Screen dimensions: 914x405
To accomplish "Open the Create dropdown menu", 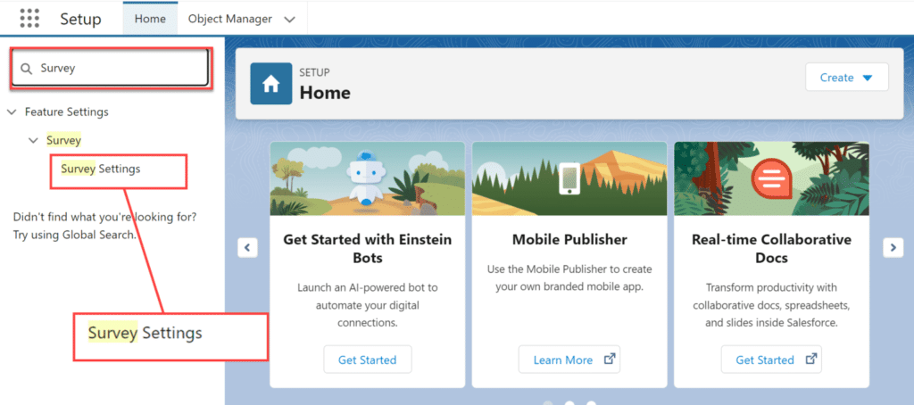I will point(846,78).
